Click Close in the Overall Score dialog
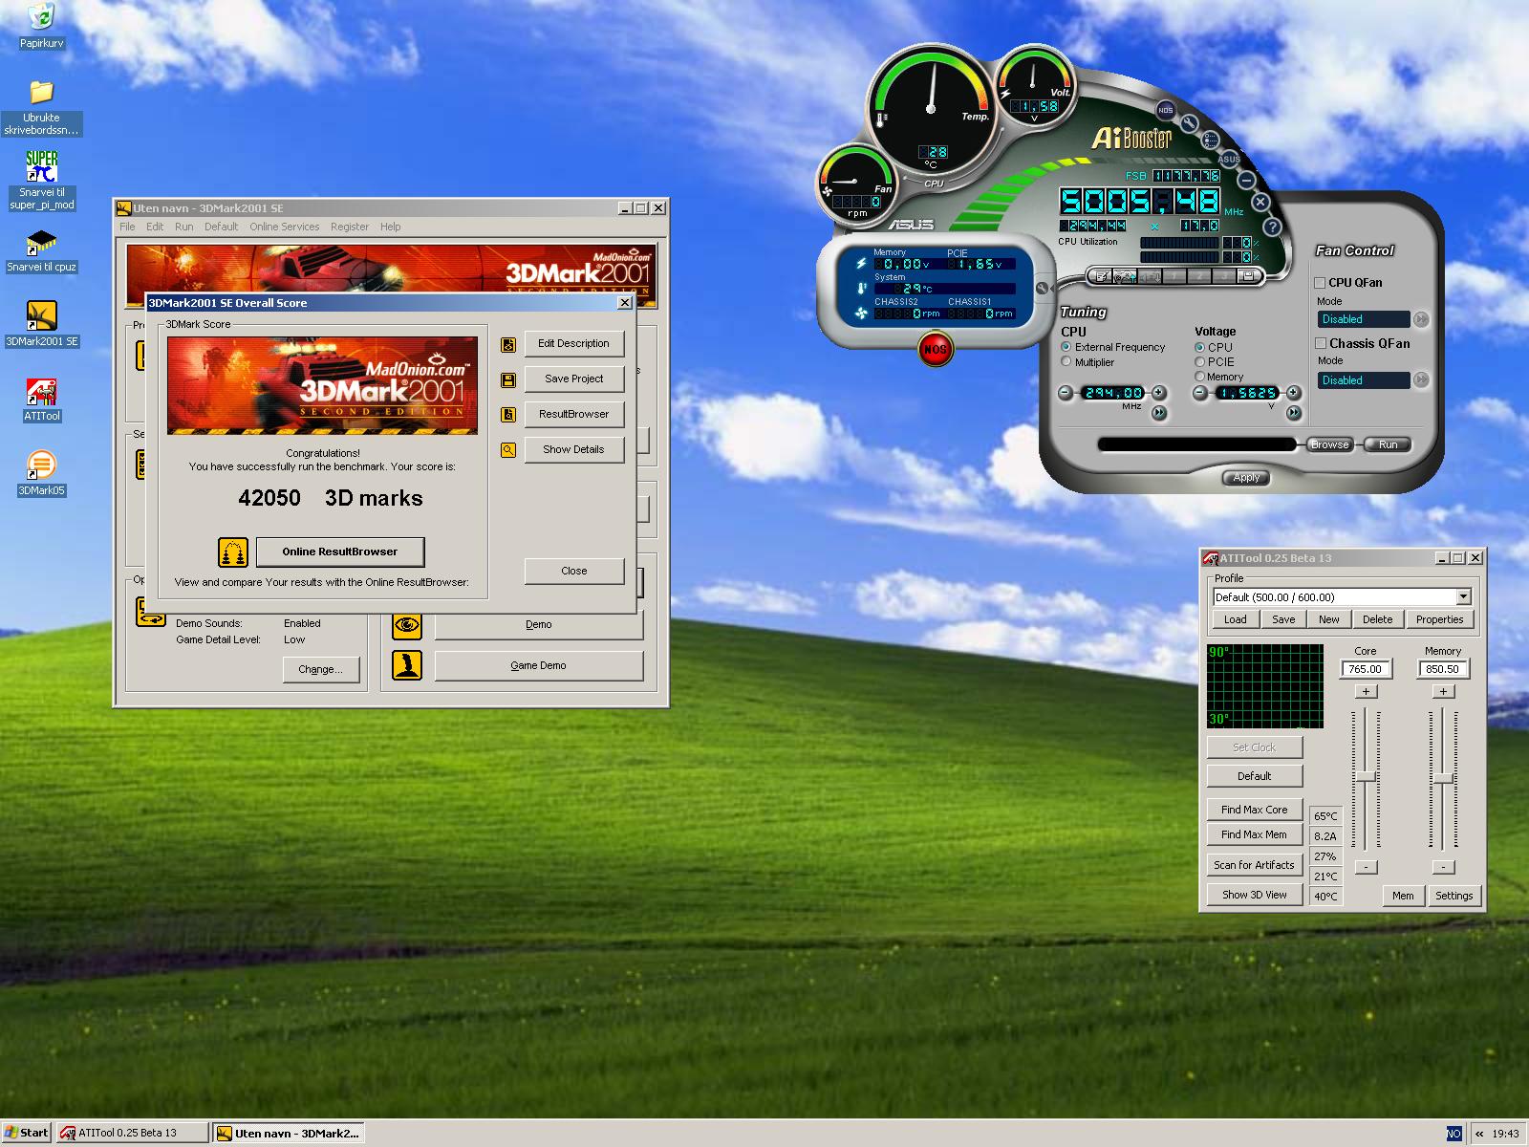Image resolution: width=1529 pixels, height=1147 pixels. tap(573, 571)
